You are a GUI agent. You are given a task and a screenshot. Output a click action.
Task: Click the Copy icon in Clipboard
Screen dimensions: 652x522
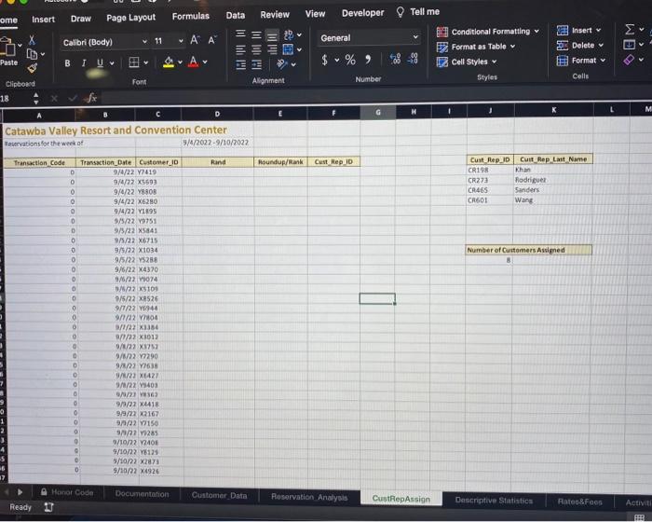32,54
